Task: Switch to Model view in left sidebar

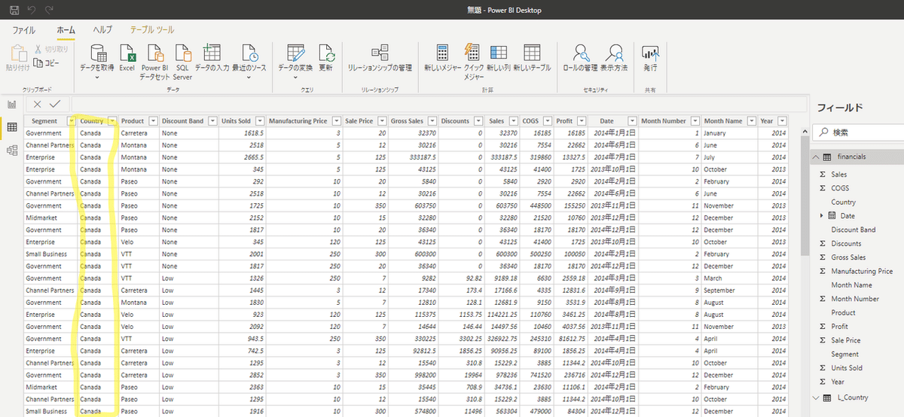Action: point(12,151)
